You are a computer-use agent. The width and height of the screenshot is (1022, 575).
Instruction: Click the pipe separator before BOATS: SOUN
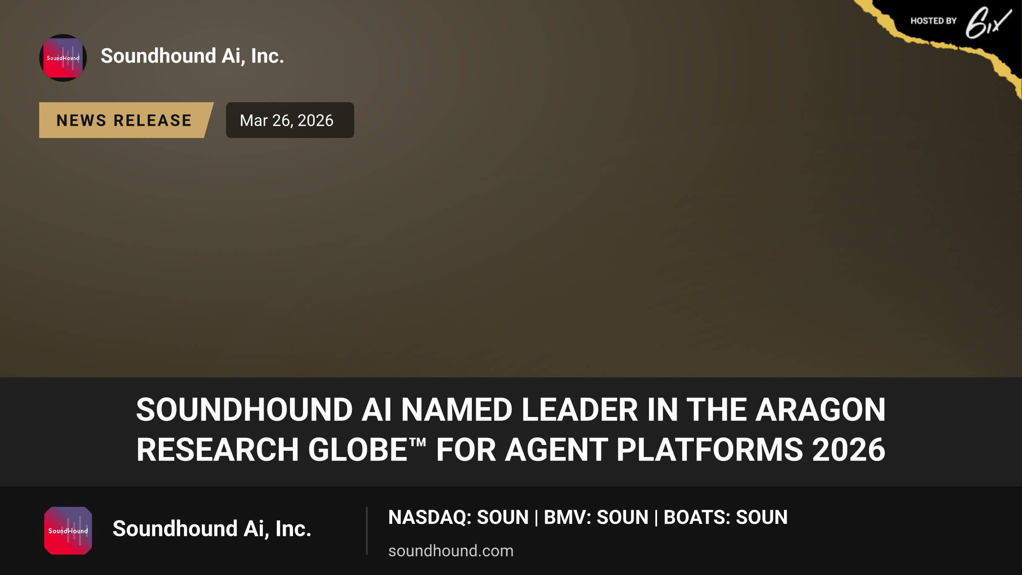click(x=656, y=517)
